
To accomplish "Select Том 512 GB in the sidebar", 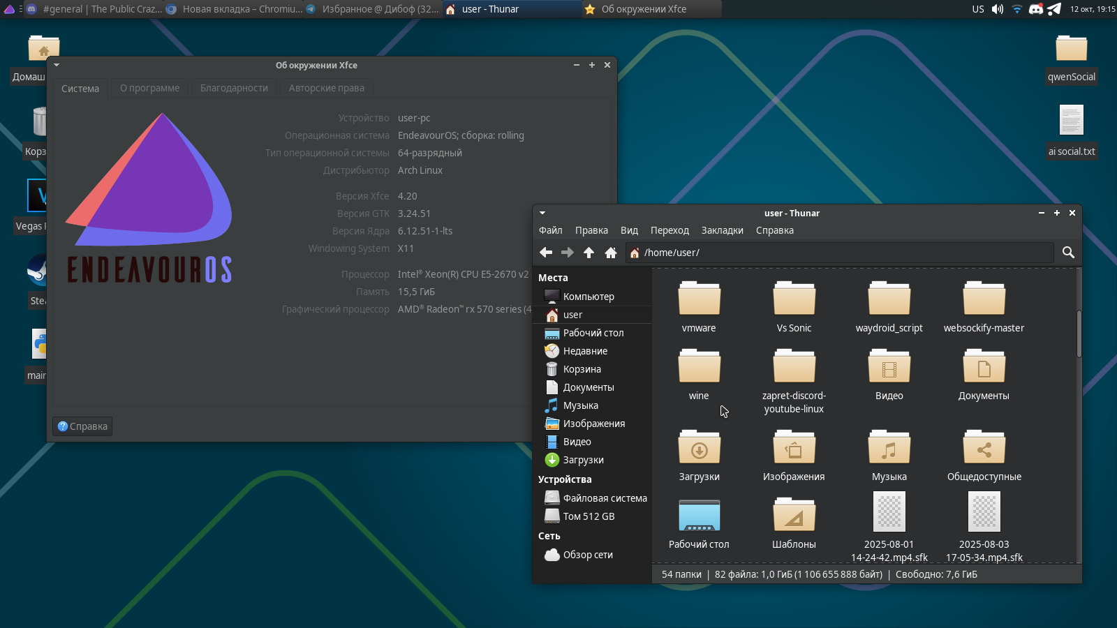I will pos(589,516).
